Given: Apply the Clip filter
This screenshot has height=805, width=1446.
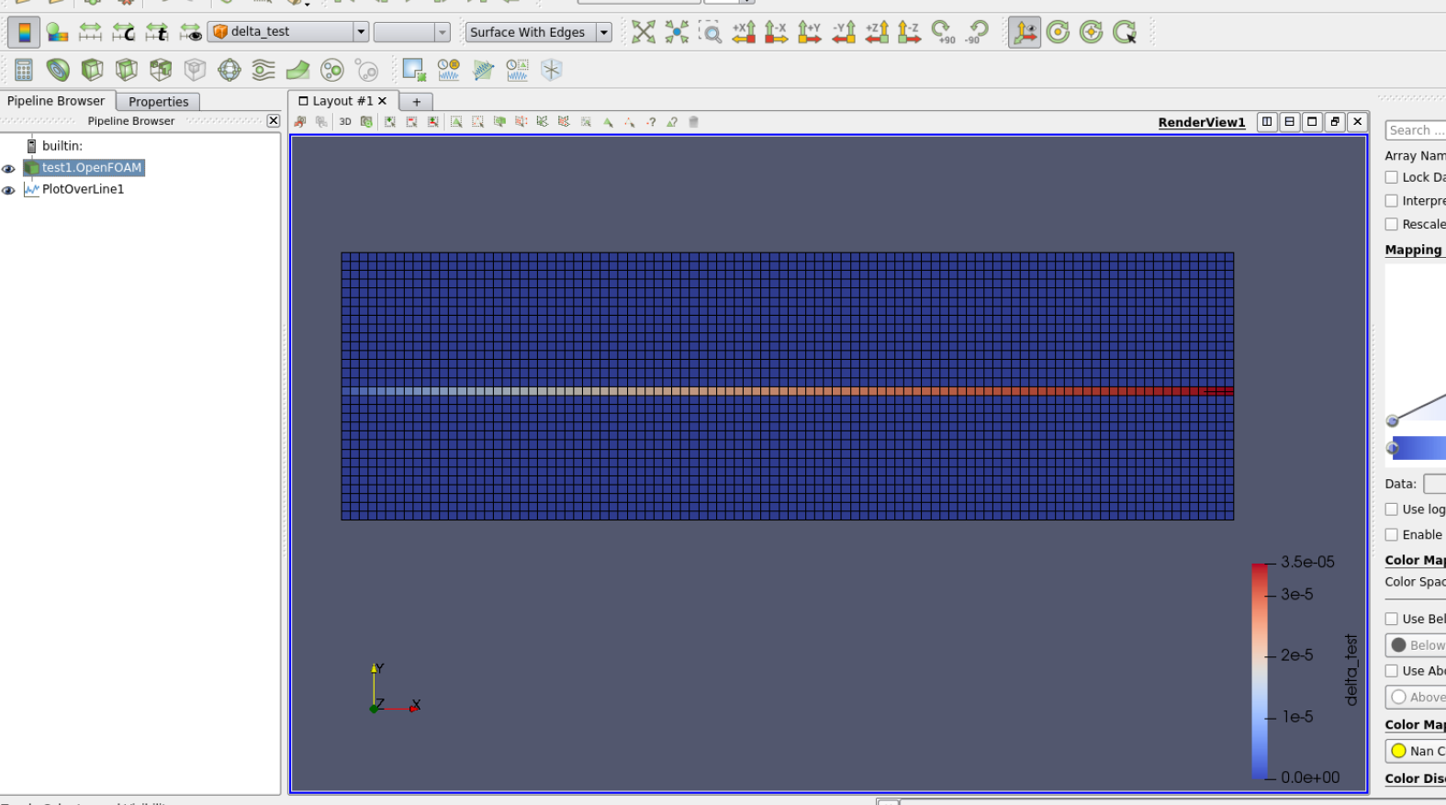Looking at the screenshot, I should click(92, 70).
